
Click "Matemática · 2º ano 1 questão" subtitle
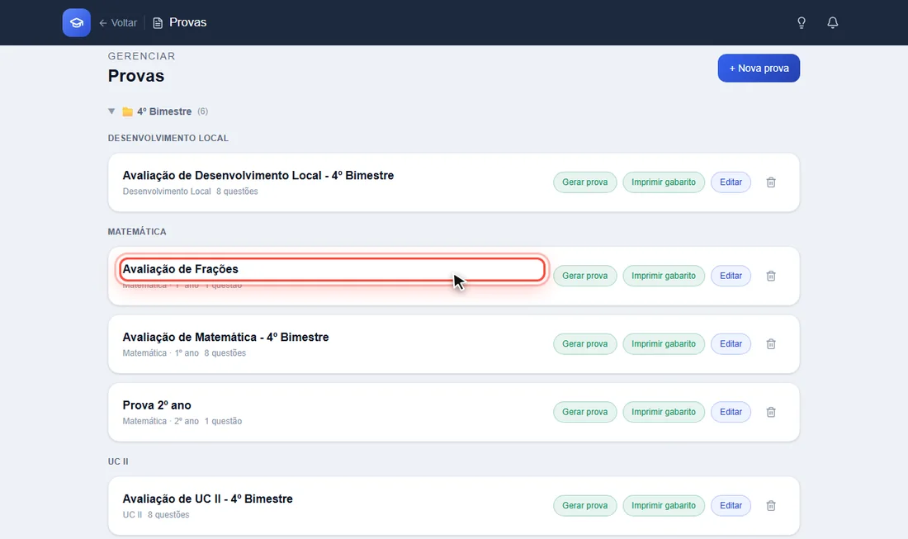pyautogui.click(x=182, y=422)
